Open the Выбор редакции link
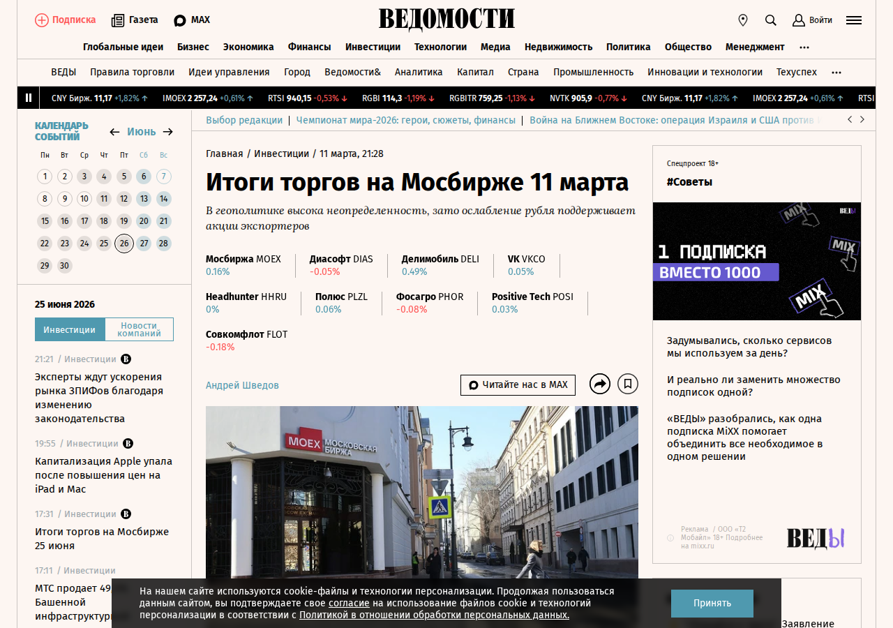This screenshot has width=893, height=628. (x=244, y=120)
